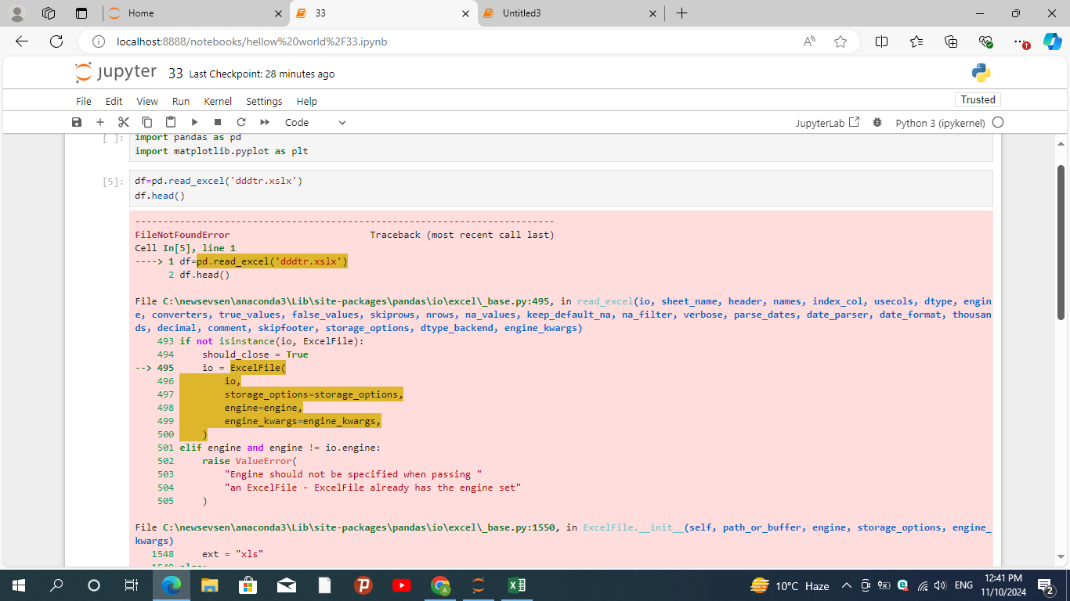Open the notebook in JupyterLab
The image size is (1070, 601).
828,123
